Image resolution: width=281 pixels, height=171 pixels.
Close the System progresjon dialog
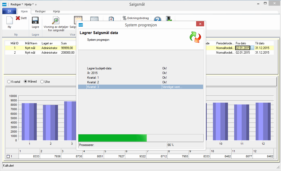pyautogui.click(x=200, y=24)
